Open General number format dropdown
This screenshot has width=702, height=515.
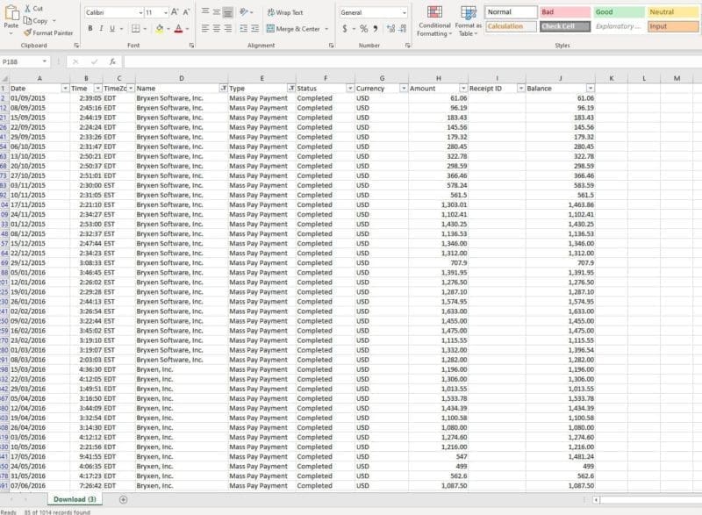[x=405, y=12]
